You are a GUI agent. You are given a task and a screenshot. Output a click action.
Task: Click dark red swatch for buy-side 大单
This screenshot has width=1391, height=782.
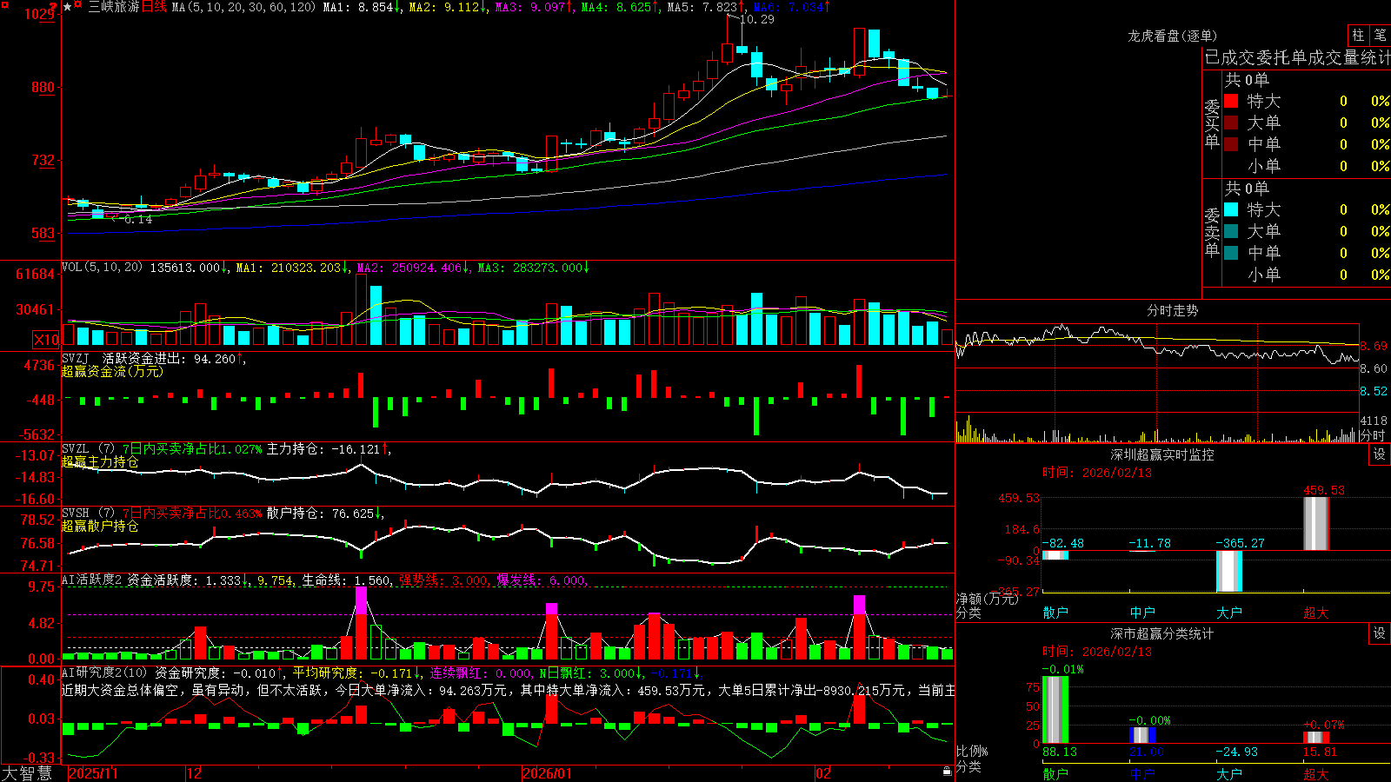pos(1231,123)
